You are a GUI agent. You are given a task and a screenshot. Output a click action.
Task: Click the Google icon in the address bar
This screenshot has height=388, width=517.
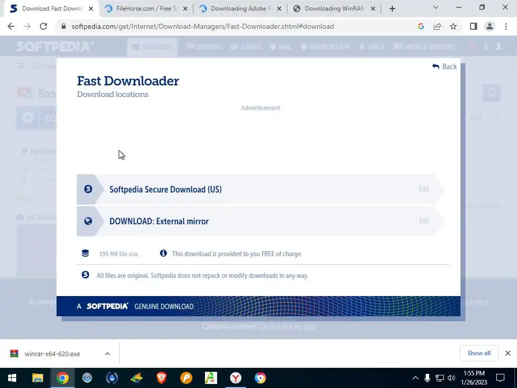pos(421,26)
